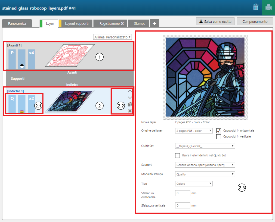Click the job title stained_glass_robocop_layers.pdf #41
275x222 pixels.
(39, 8)
